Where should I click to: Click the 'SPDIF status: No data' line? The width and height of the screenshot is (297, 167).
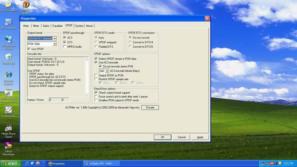[x=41, y=74]
